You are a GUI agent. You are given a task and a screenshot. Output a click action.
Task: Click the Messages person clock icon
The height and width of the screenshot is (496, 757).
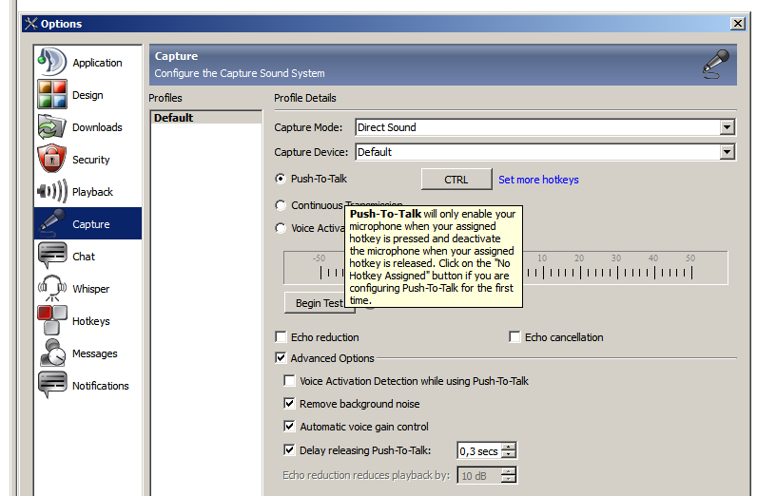point(51,353)
